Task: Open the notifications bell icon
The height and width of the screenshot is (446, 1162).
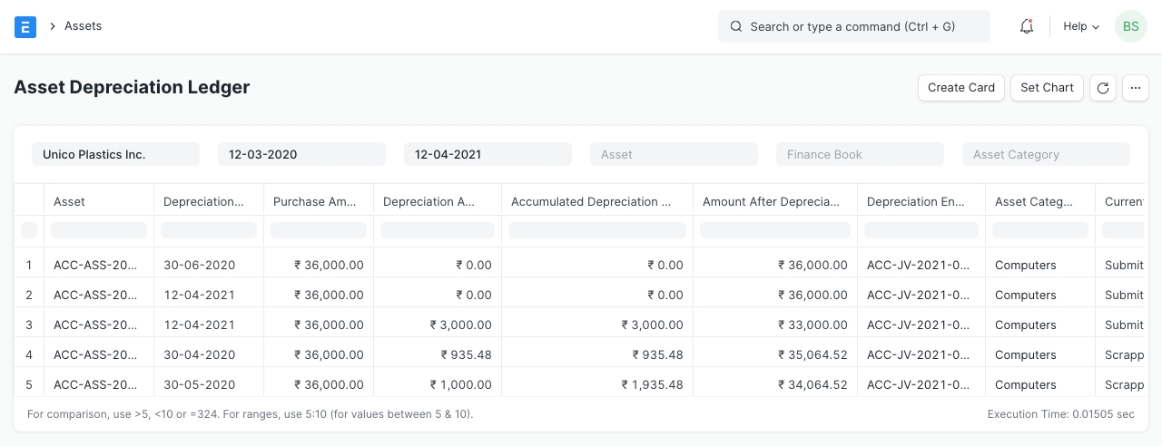Action: click(x=1027, y=27)
